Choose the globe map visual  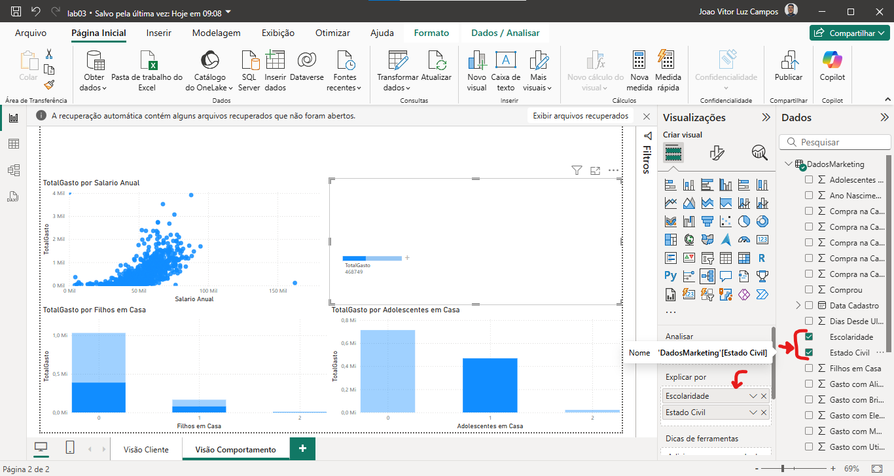[688, 240]
